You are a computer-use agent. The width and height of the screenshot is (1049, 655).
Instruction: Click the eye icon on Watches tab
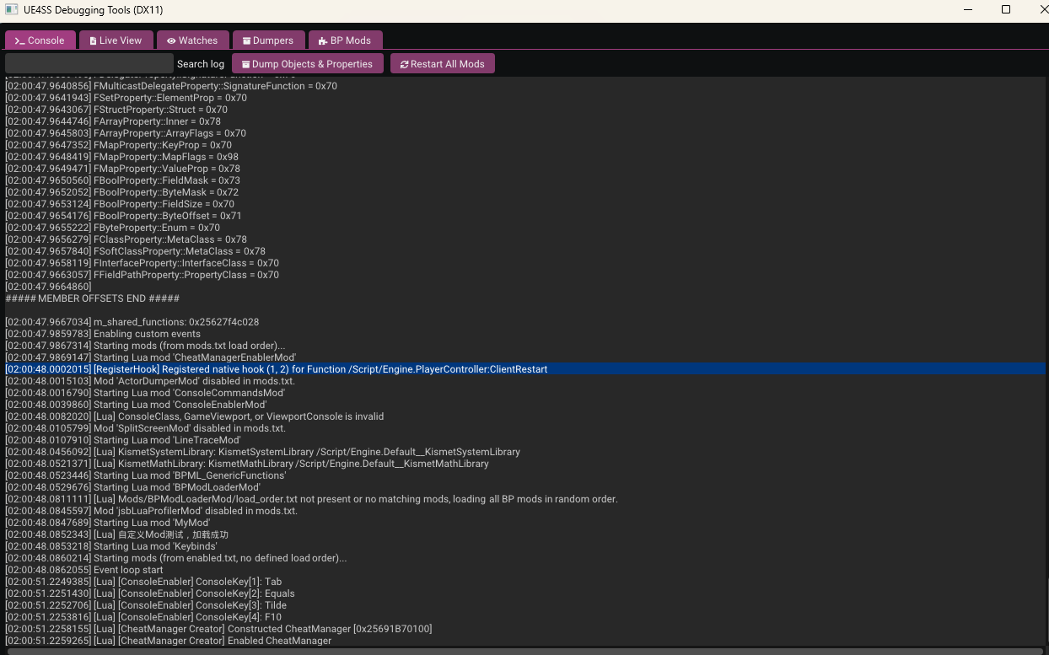(170, 40)
